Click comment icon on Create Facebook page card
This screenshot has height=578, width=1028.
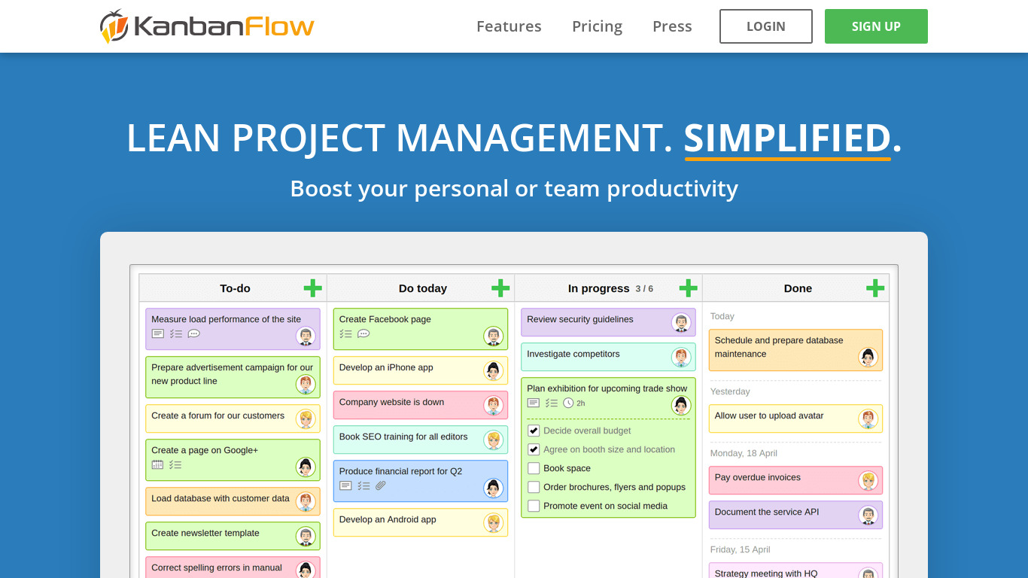click(363, 333)
